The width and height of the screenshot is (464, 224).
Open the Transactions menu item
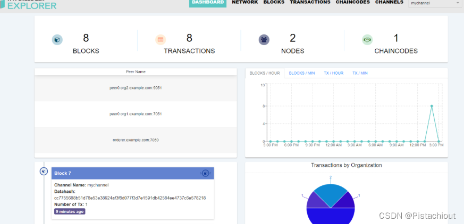coord(310,2)
